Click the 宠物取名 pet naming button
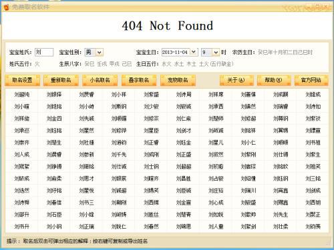Viewport: 334px width, 250px height. (178, 80)
